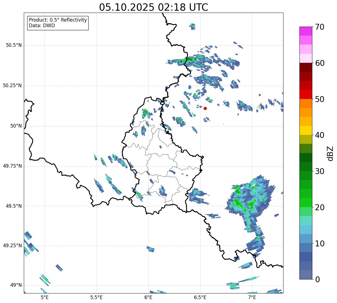This screenshot has width=337, height=303.
Task: Click the colorbar value 50
Action: (320, 99)
